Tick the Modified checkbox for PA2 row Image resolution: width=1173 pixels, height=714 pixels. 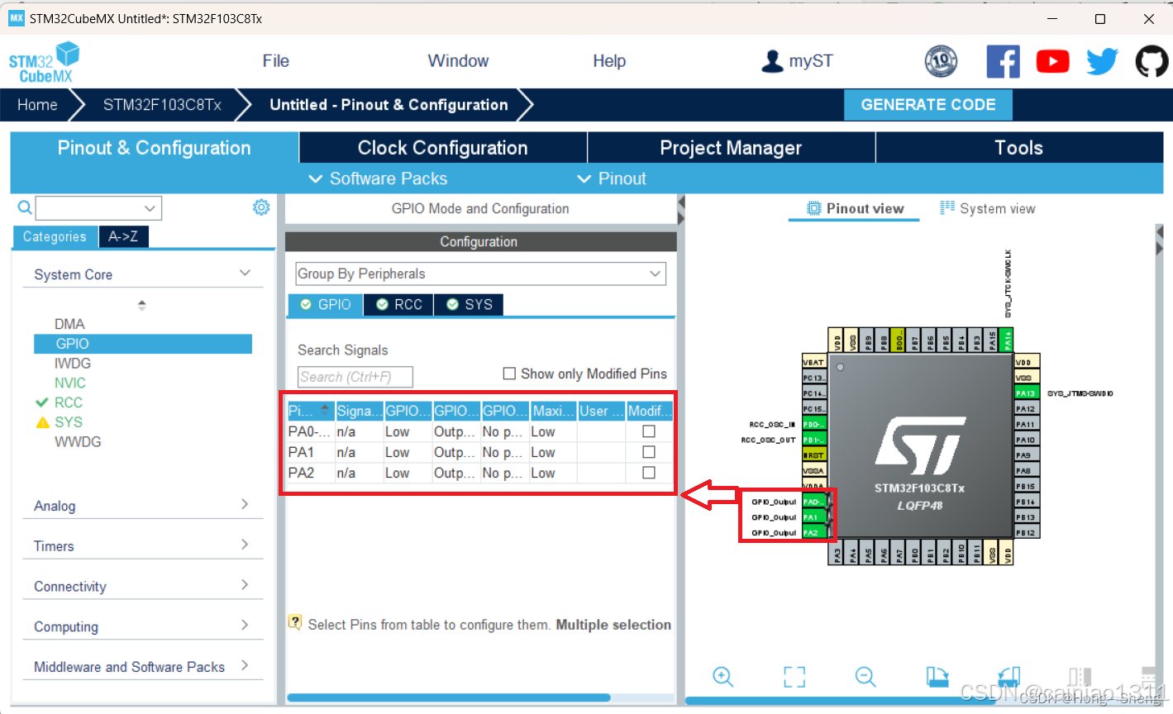[x=649, y=473]
